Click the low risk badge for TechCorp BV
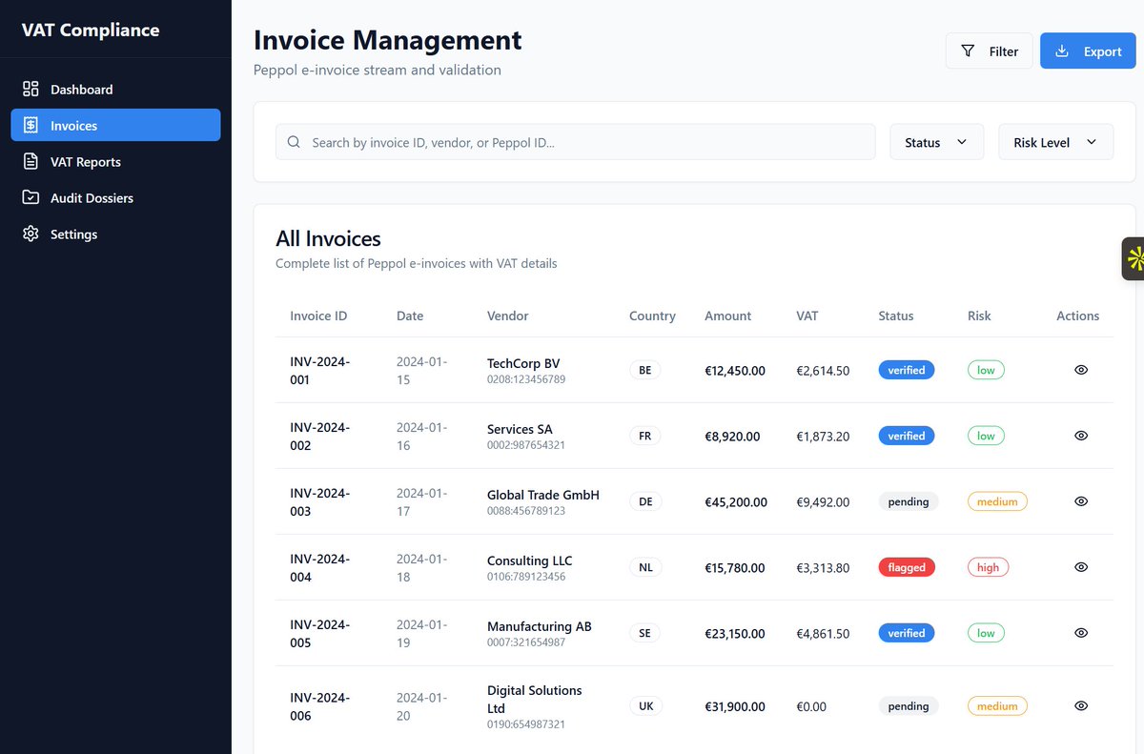 coord(986,370)
